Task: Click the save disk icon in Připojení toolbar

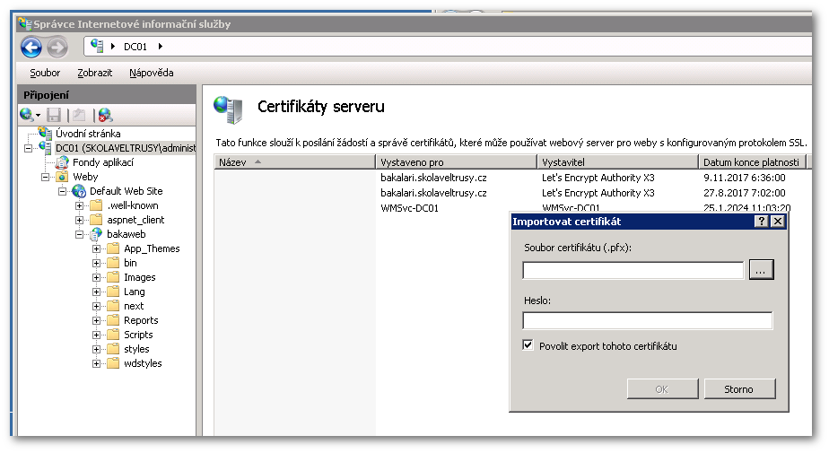Action: point(54,115)
